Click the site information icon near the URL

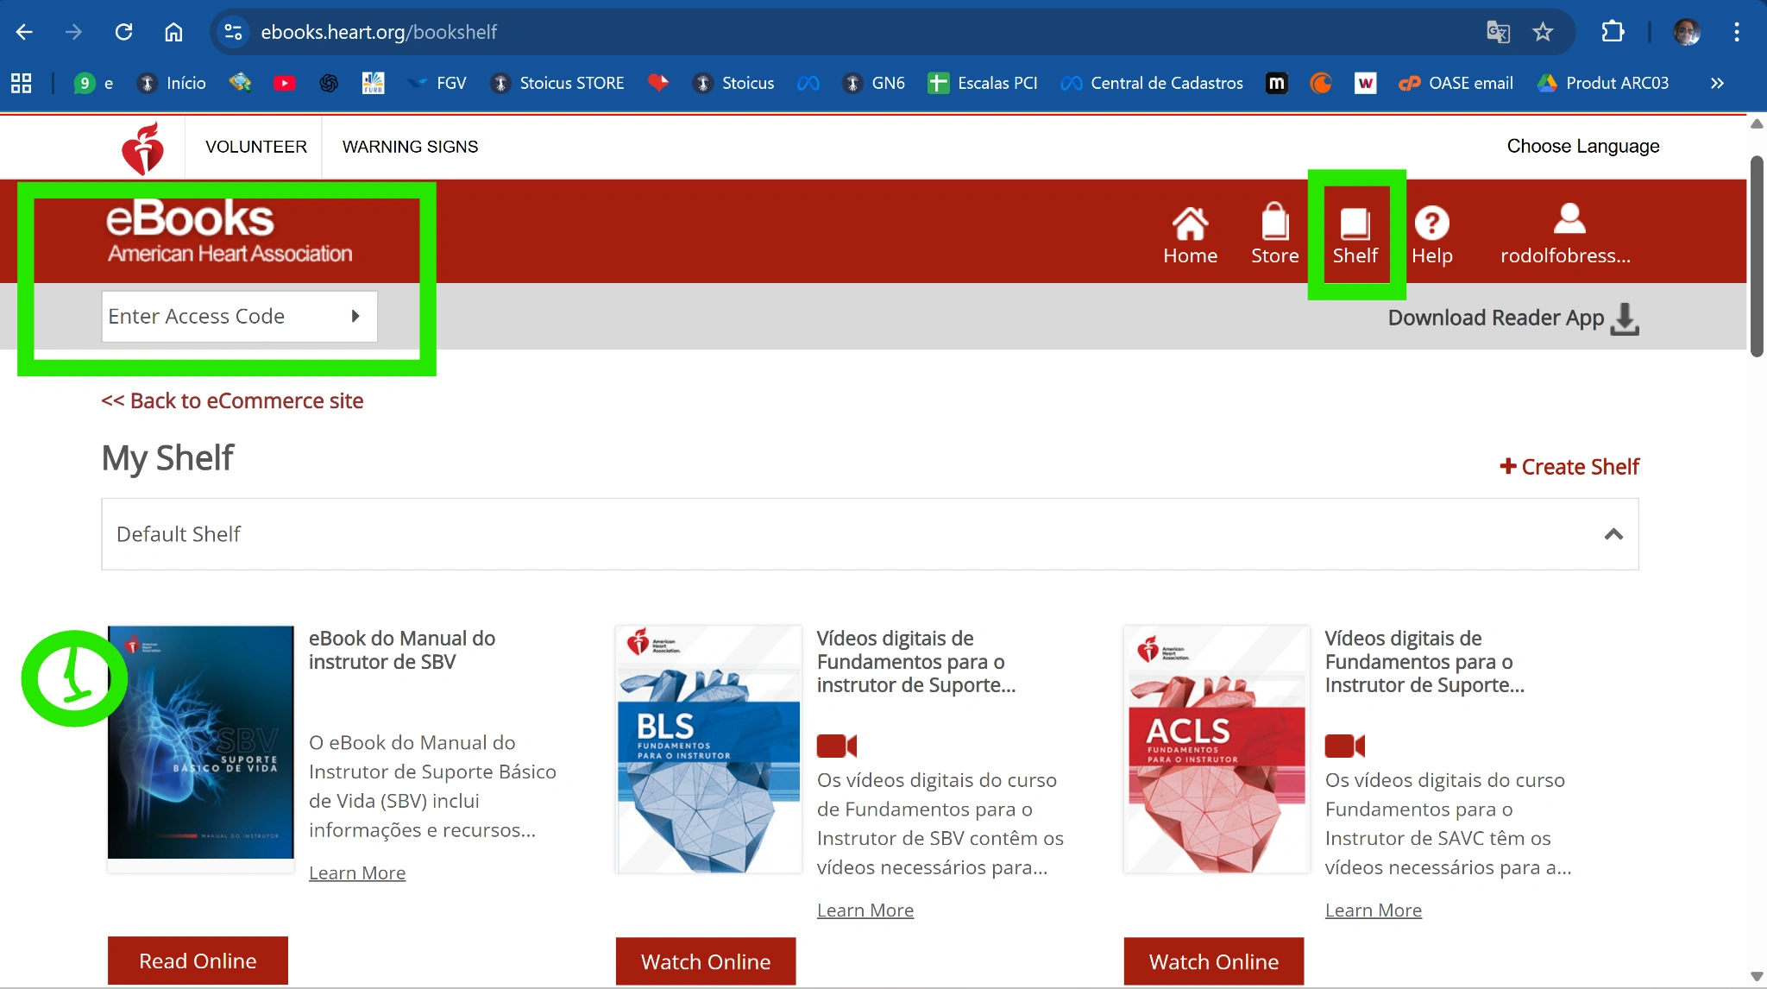click(x=232, y=32)
